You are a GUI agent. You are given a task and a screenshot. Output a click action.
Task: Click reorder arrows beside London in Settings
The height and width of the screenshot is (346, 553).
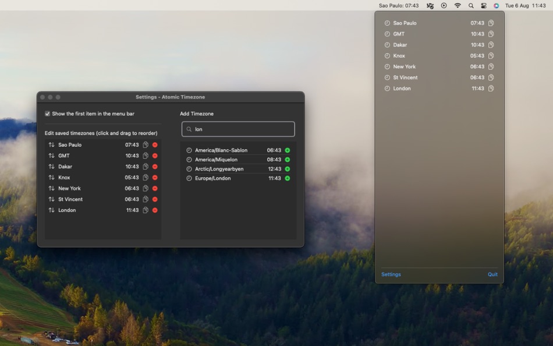(x=51, y=210)
